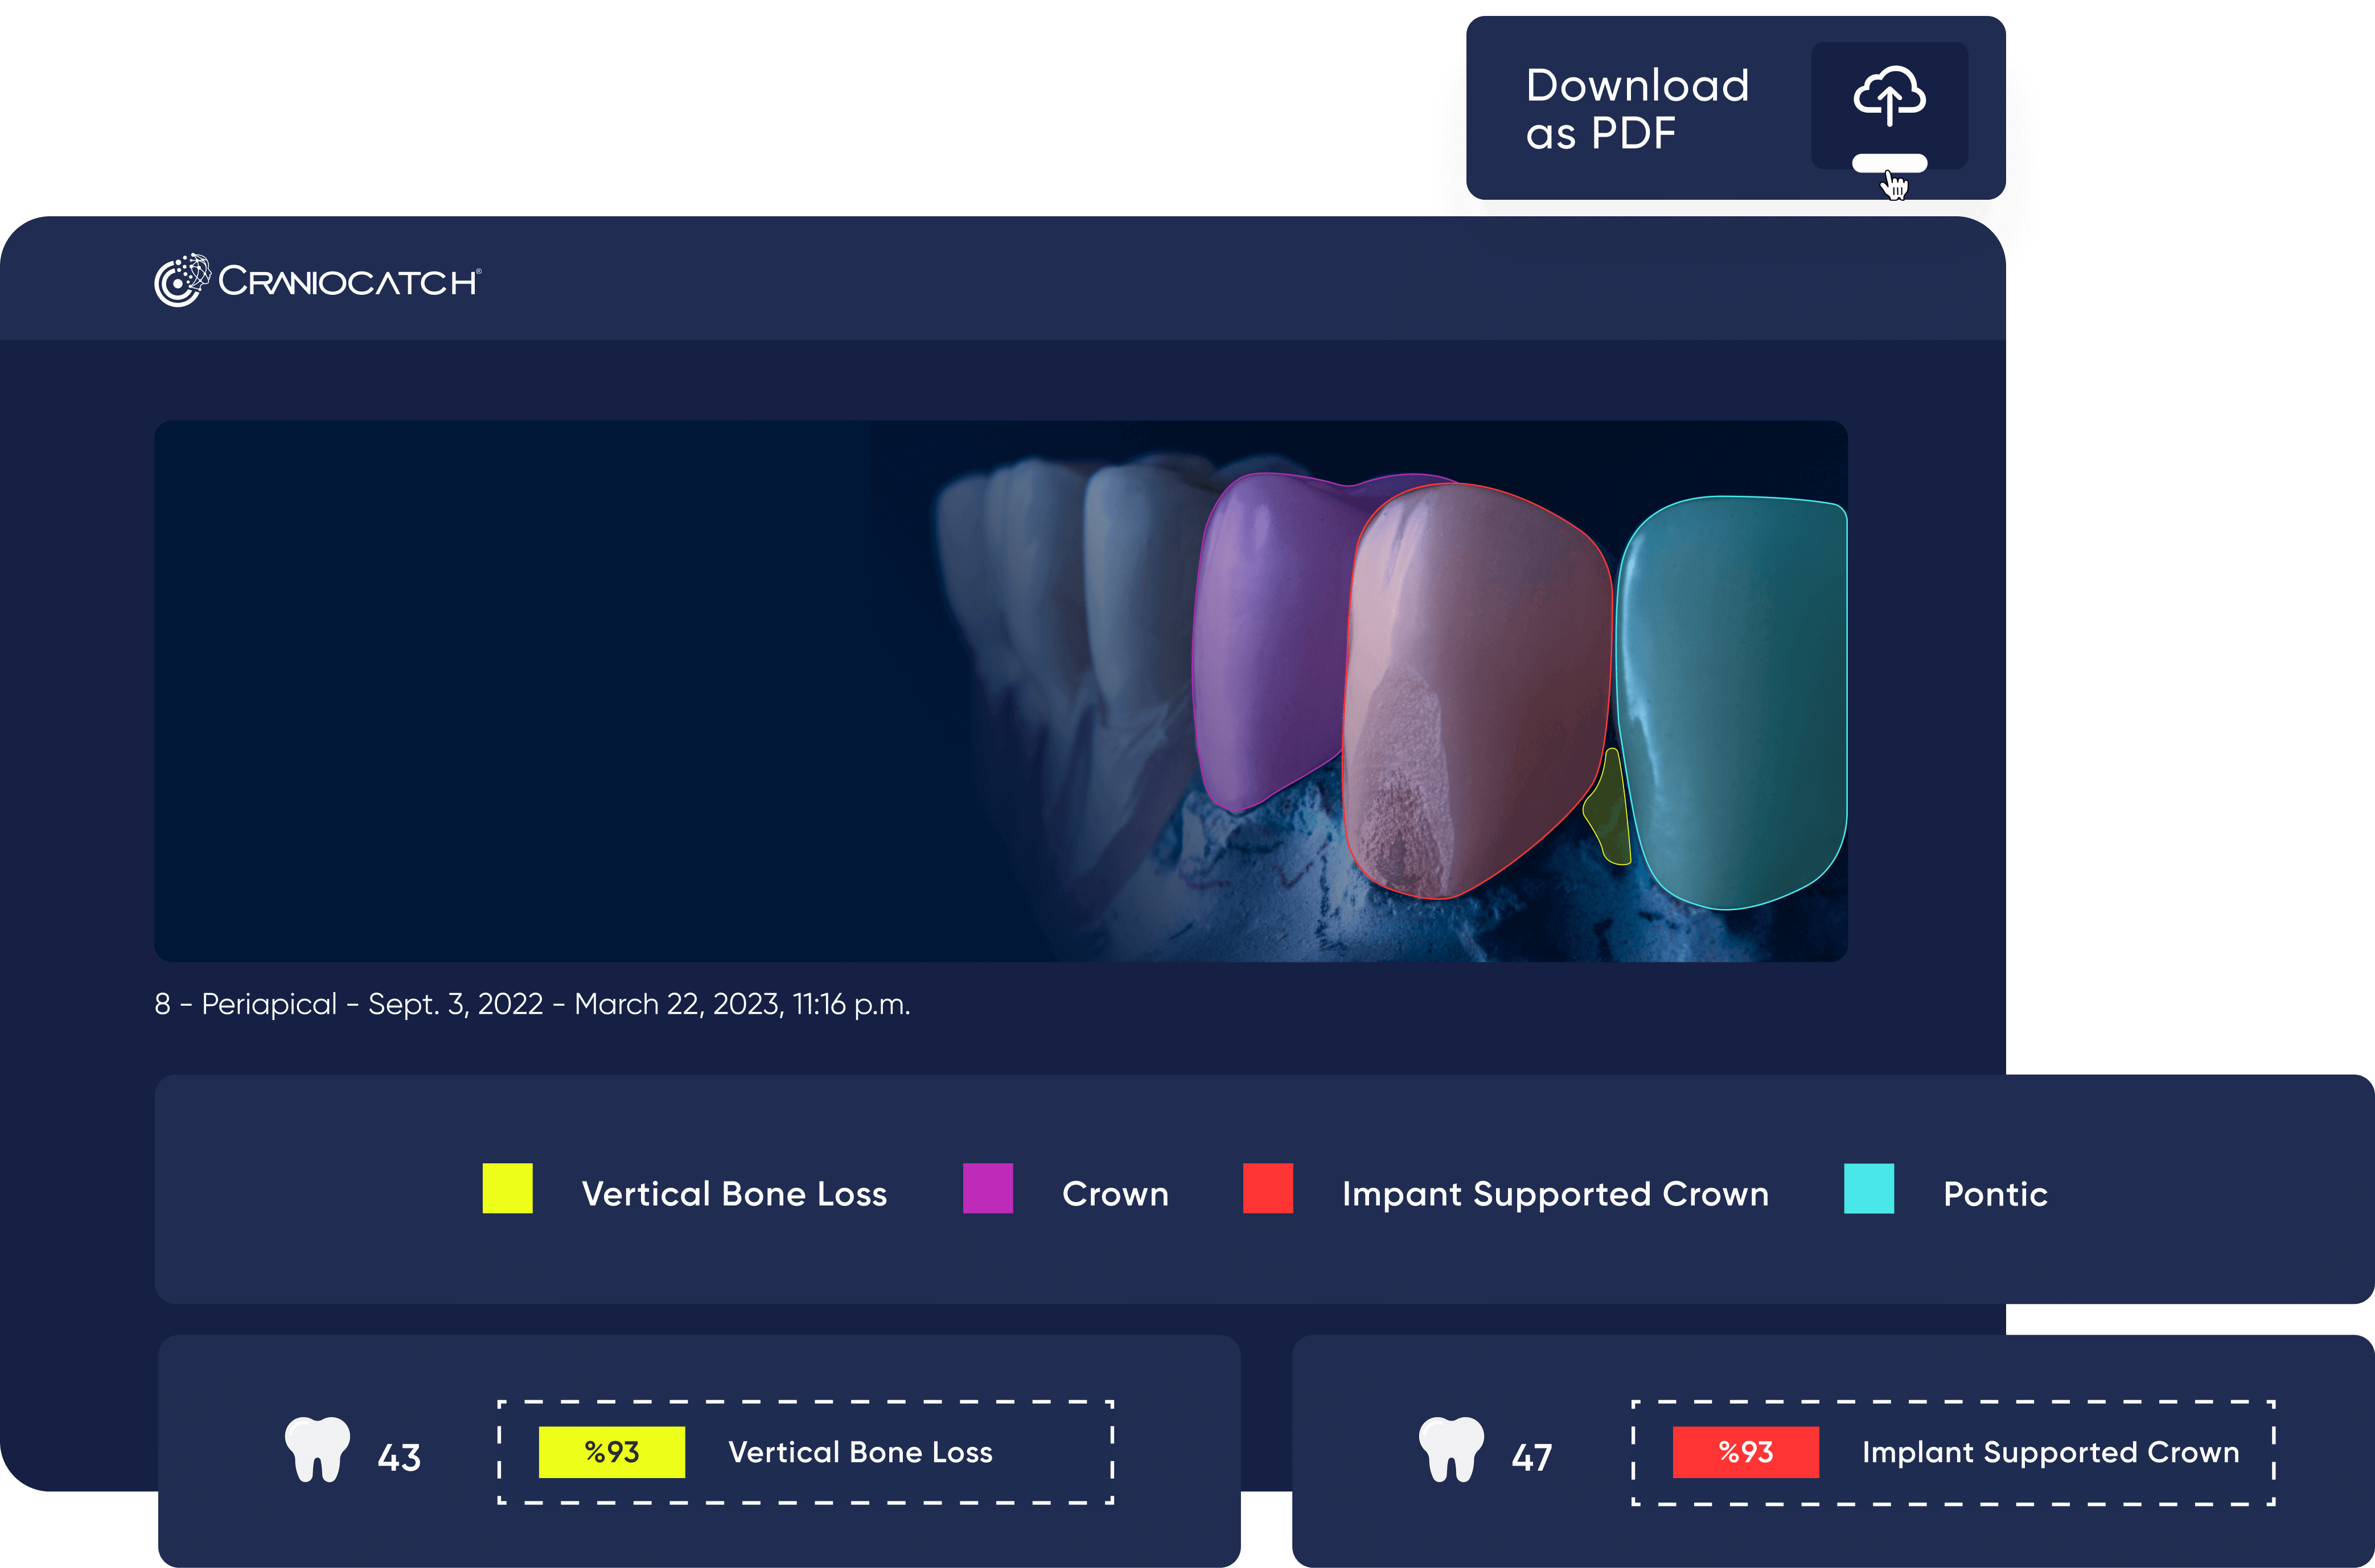Select the small yellow bone loss region
The image size is (2375, 1568).
point(1608,815)
